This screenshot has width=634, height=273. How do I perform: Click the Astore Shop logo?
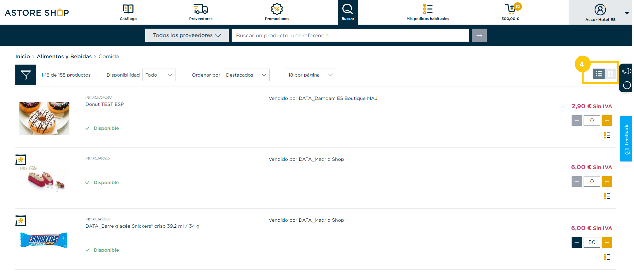(37, 13)
